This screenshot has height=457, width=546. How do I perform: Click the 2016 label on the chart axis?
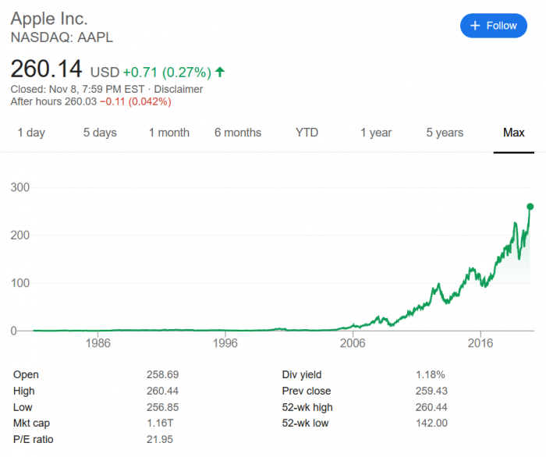(481, 343)
